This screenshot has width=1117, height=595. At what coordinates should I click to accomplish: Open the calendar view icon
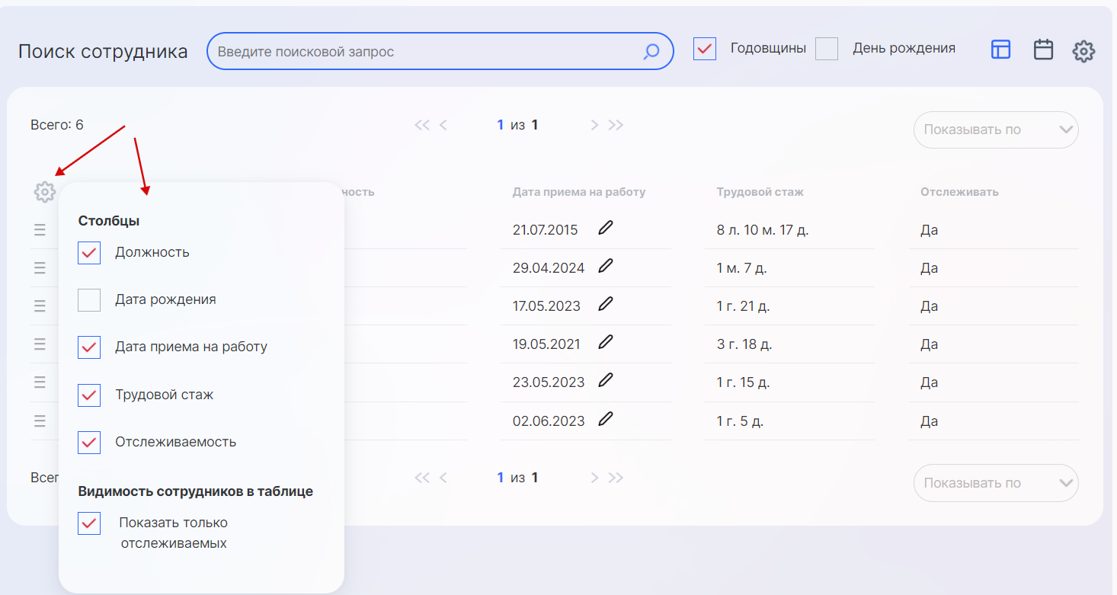point(1043,50)
